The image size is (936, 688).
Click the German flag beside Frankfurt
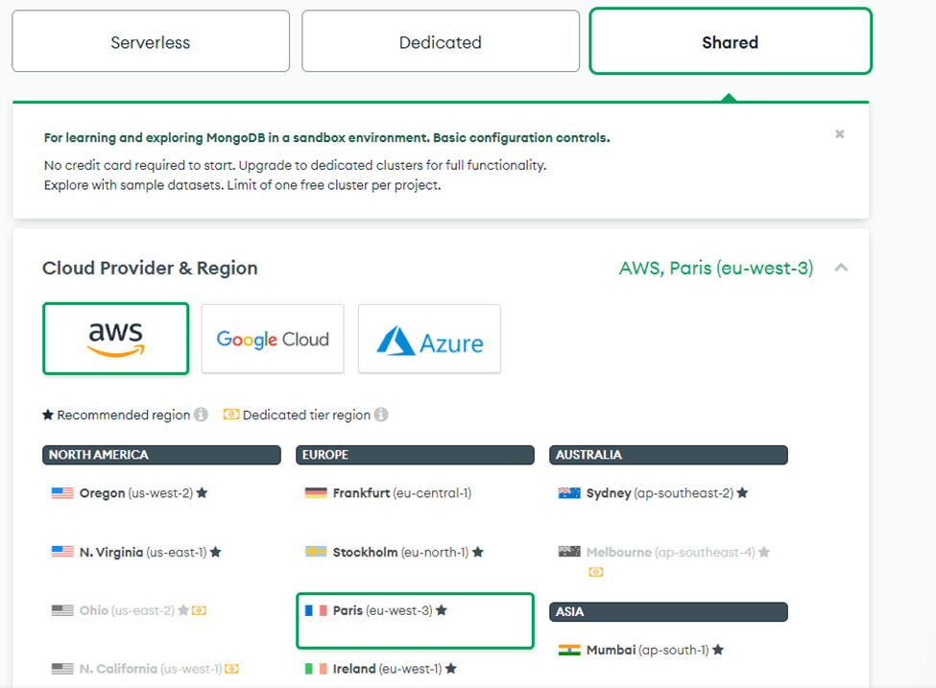[x=316, y=493]
